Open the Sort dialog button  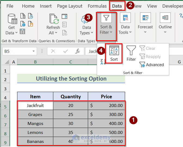[x=114, y=53]
